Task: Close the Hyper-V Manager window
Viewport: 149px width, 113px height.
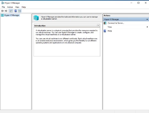Action: (146, 3)
